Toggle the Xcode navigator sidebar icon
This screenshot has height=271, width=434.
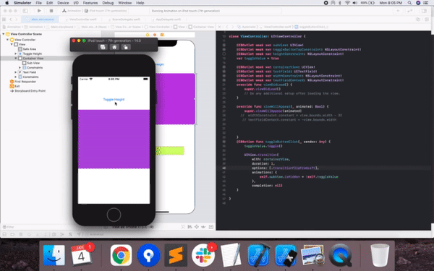(x=25, y=11)
